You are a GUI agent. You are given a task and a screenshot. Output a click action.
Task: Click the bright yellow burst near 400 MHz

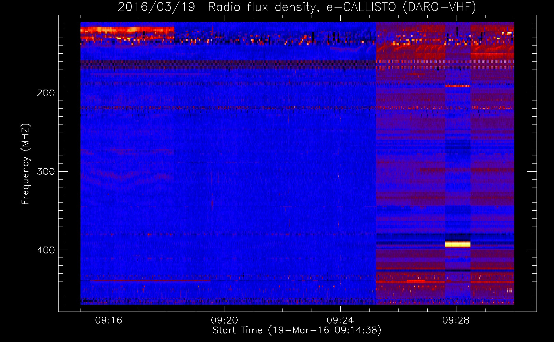(458, 244)
